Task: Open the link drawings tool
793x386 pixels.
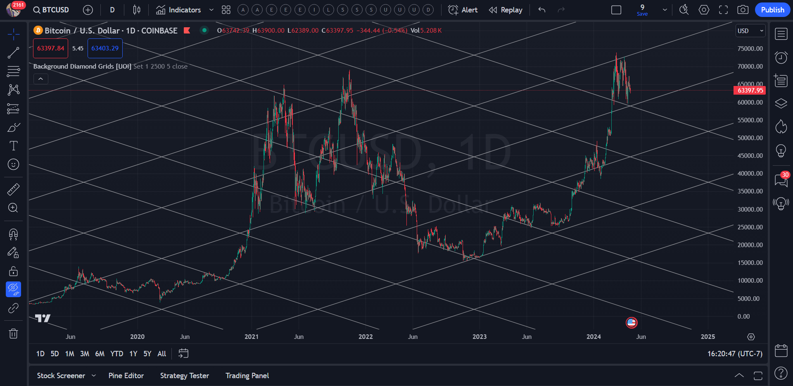Action: [13, 308]
